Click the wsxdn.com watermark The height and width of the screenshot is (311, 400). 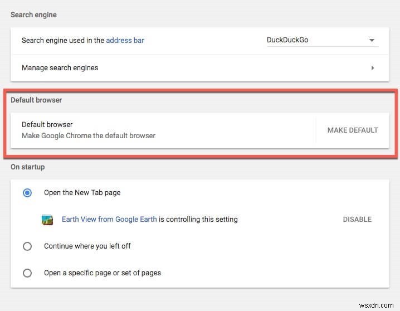[x=378, y=305]
